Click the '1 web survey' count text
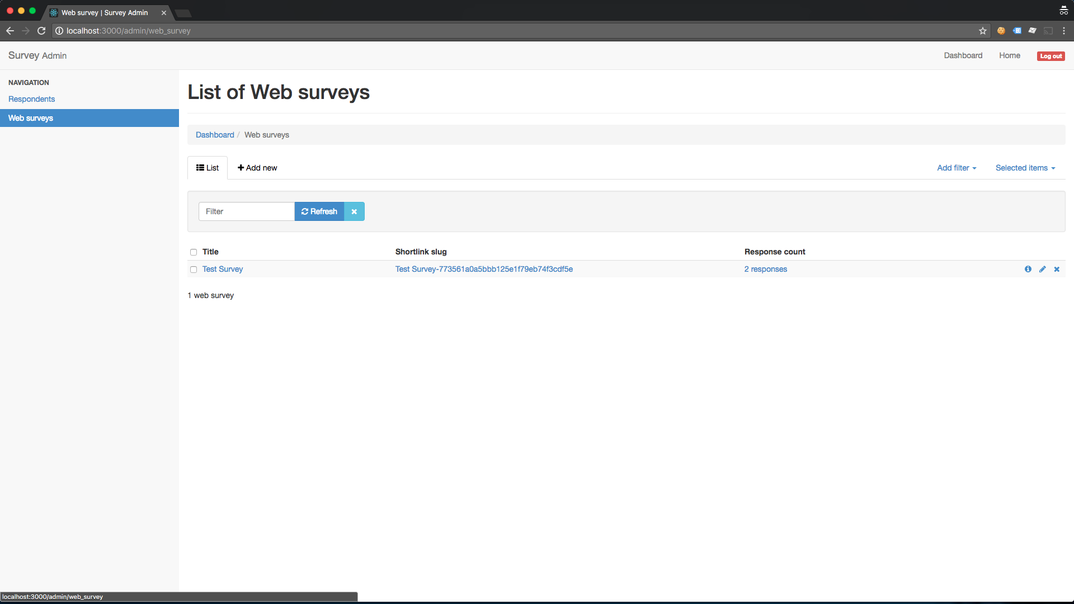Image resolution: width=1074 pixels, height=604 pixels. (211, 295)
